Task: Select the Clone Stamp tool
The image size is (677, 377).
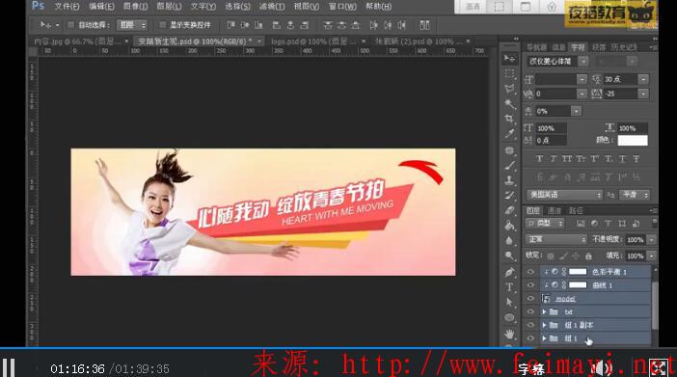Action: (509, 180)
